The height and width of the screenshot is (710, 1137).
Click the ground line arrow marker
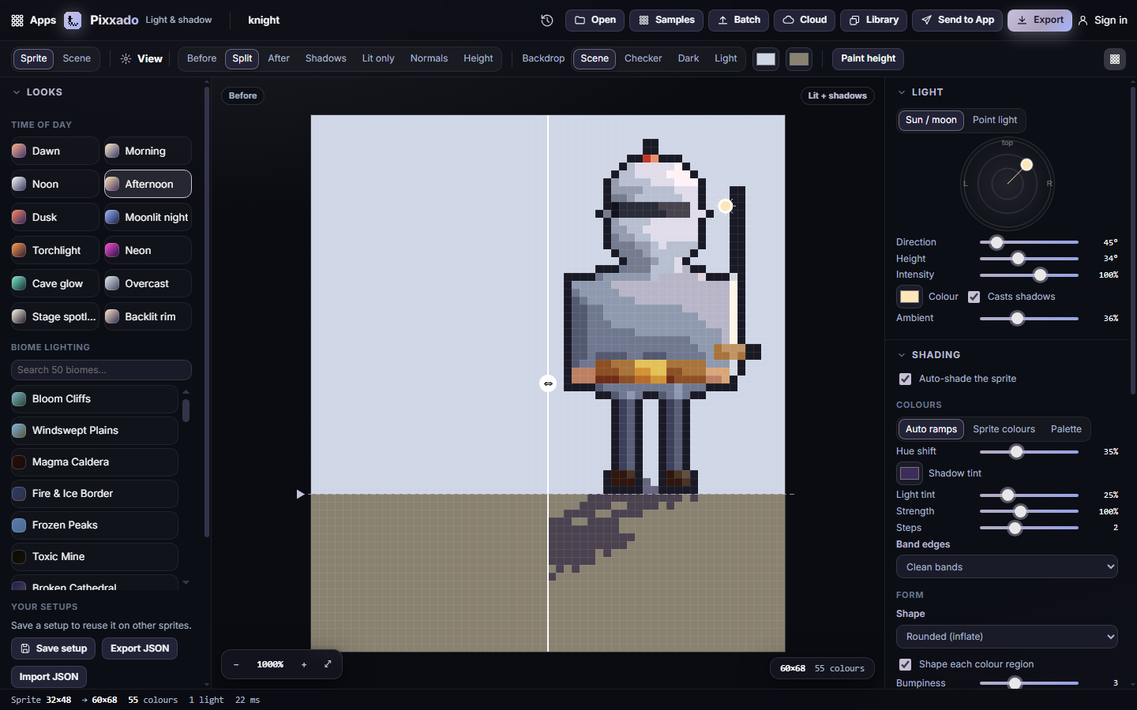click(x=300, y=495)
